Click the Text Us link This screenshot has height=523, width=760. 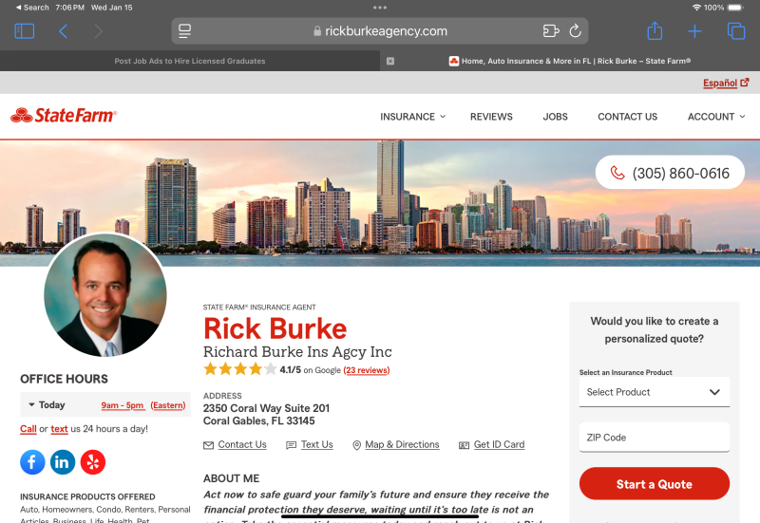pos(310,444)
